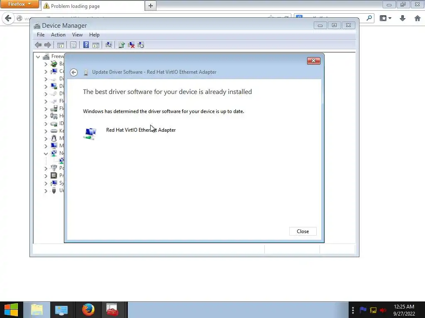This screenshot has height=318, width=425.
Task: Click the Back arrow in Device Manager toolbar
Action: pos(38,45)
